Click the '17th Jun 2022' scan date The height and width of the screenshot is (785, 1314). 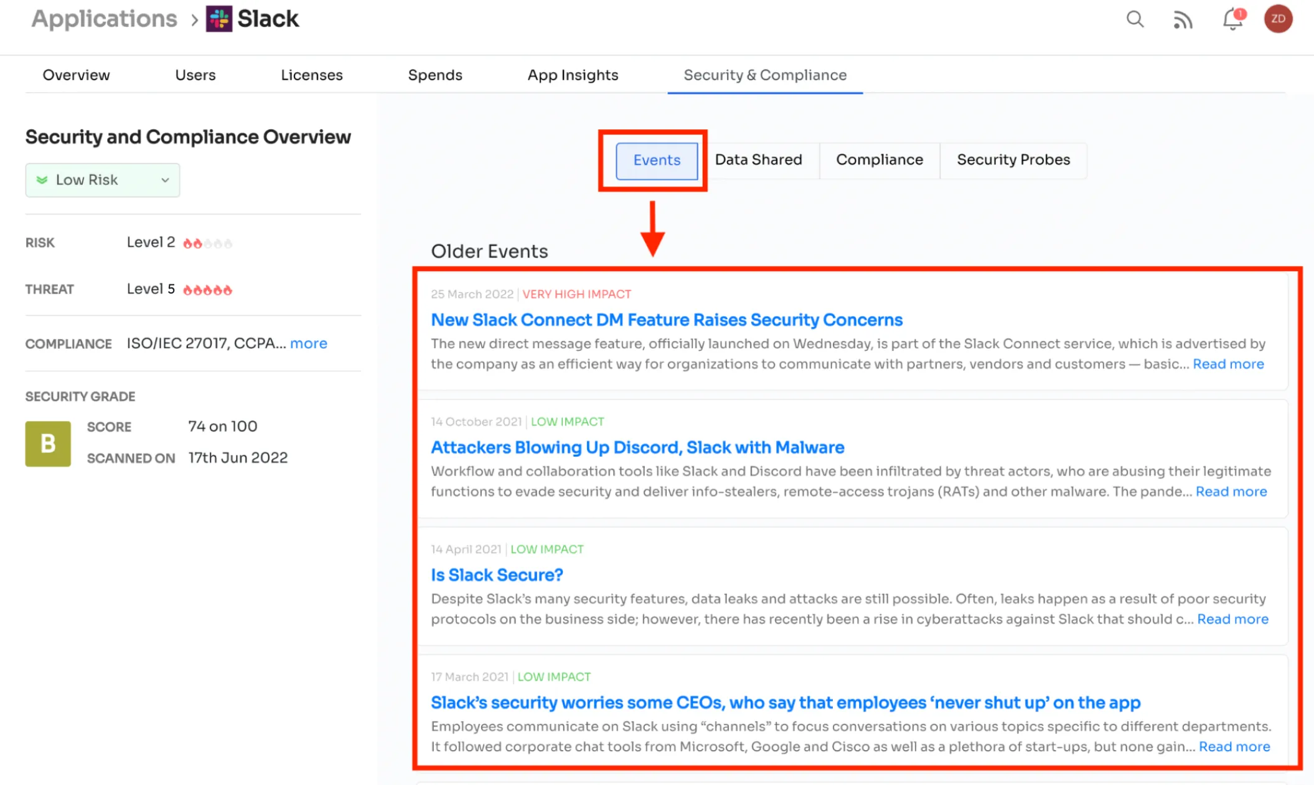(238, 458)
